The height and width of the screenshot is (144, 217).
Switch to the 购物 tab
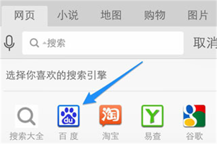point(155,15)
